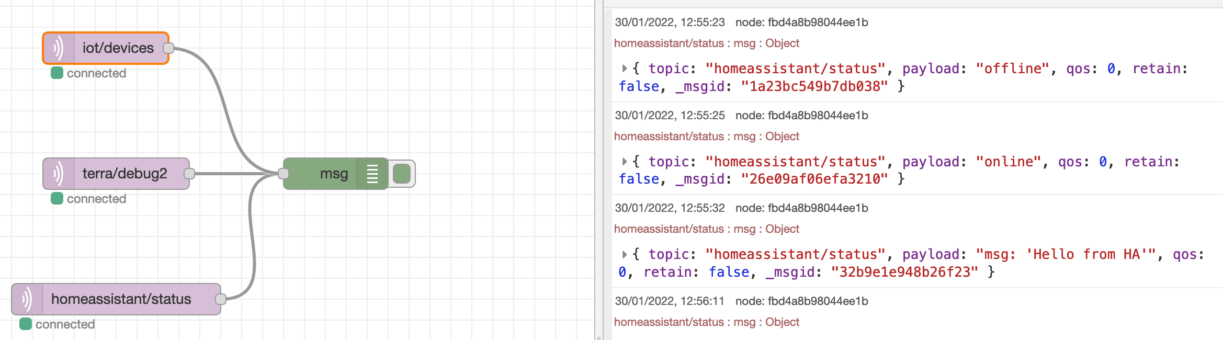Expand the "offline" payload message object
This screenshot has width=1223, height=340.
point(624,69)
